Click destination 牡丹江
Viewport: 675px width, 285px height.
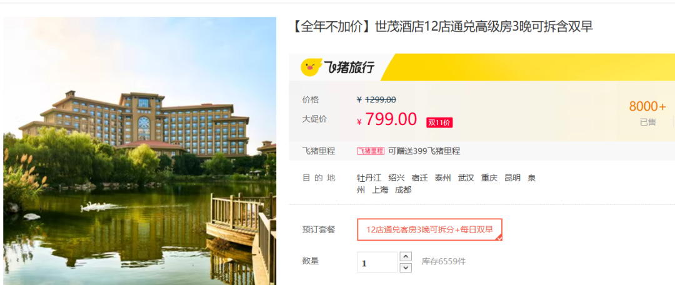(x=369, y=177)
